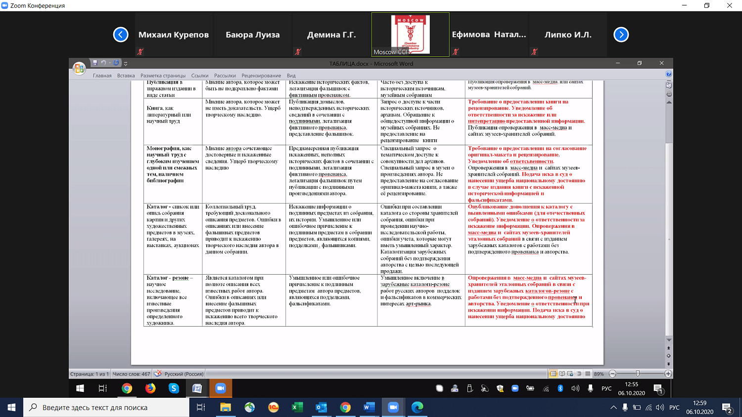
Task: Switch to Рецензирование tab
Action: (x=261, y=76)
